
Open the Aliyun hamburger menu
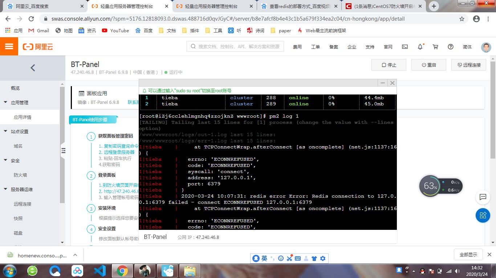pos(9,47)
